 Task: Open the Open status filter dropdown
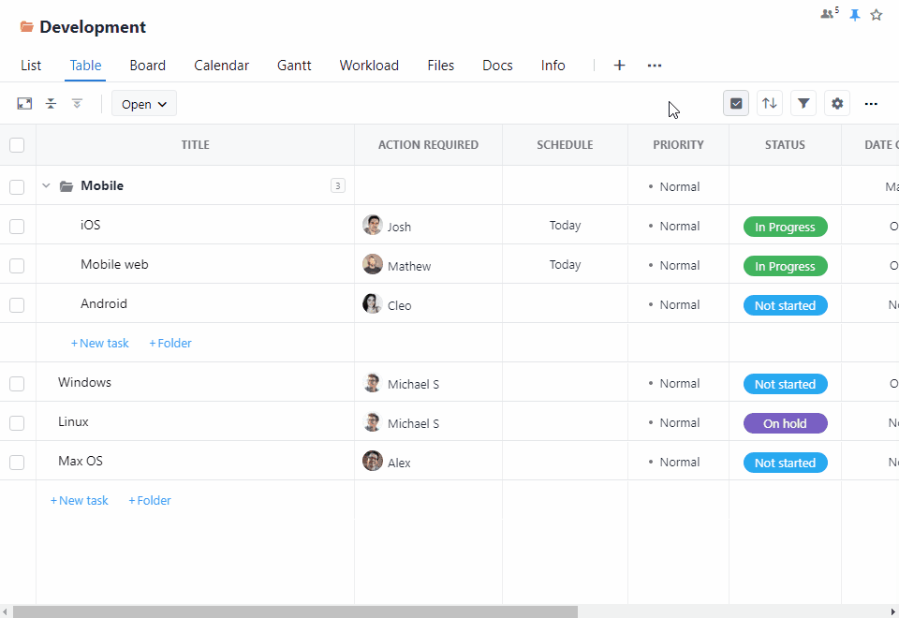point(144,104)
